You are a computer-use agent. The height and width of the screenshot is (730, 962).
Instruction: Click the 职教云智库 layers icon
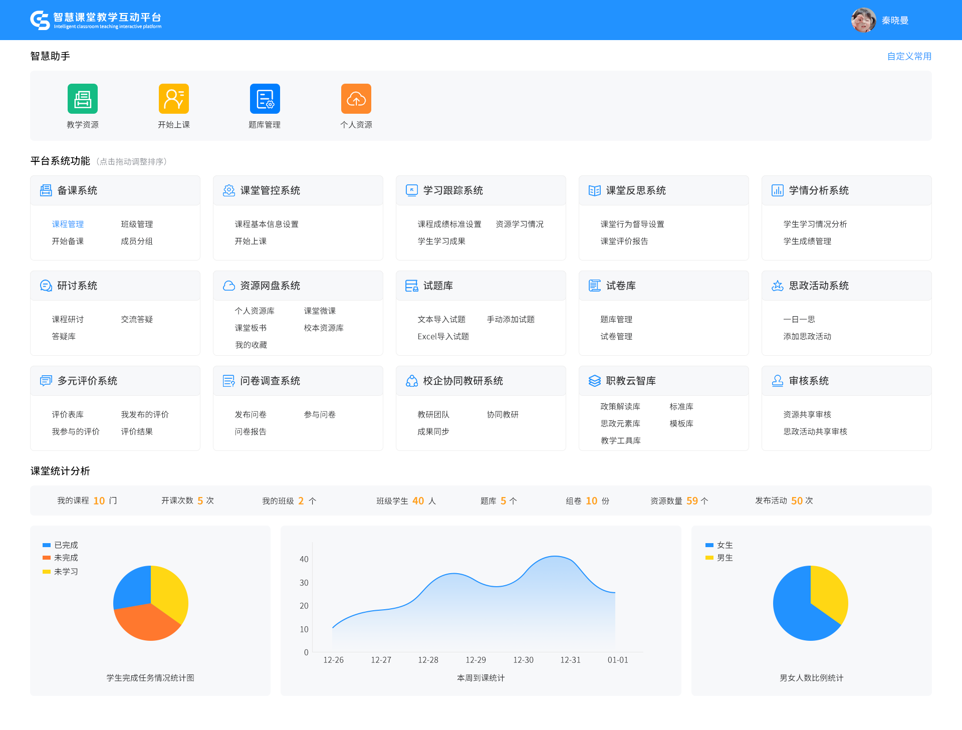click(594, 381)
